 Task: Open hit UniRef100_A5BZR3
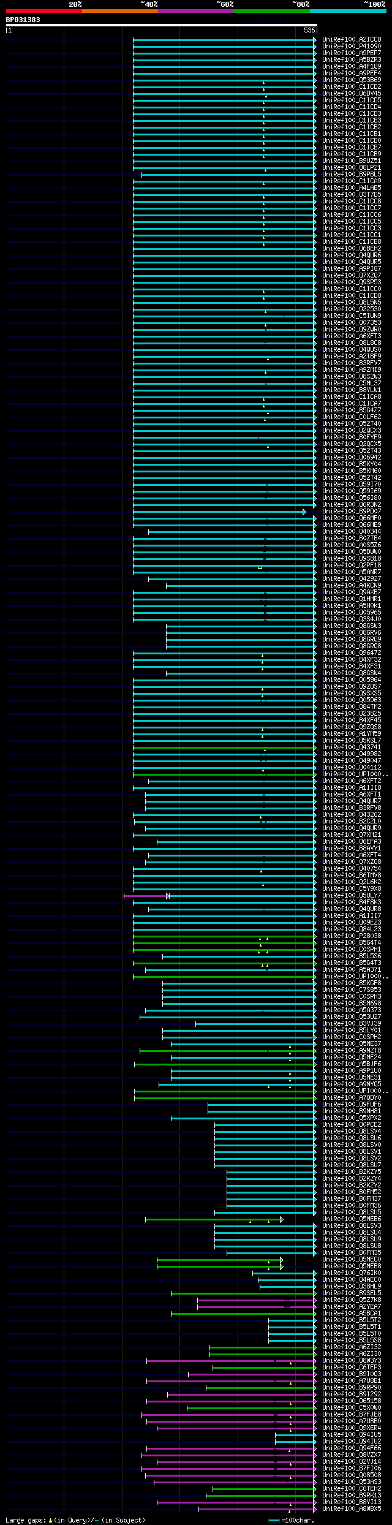(x=352, y=59)
